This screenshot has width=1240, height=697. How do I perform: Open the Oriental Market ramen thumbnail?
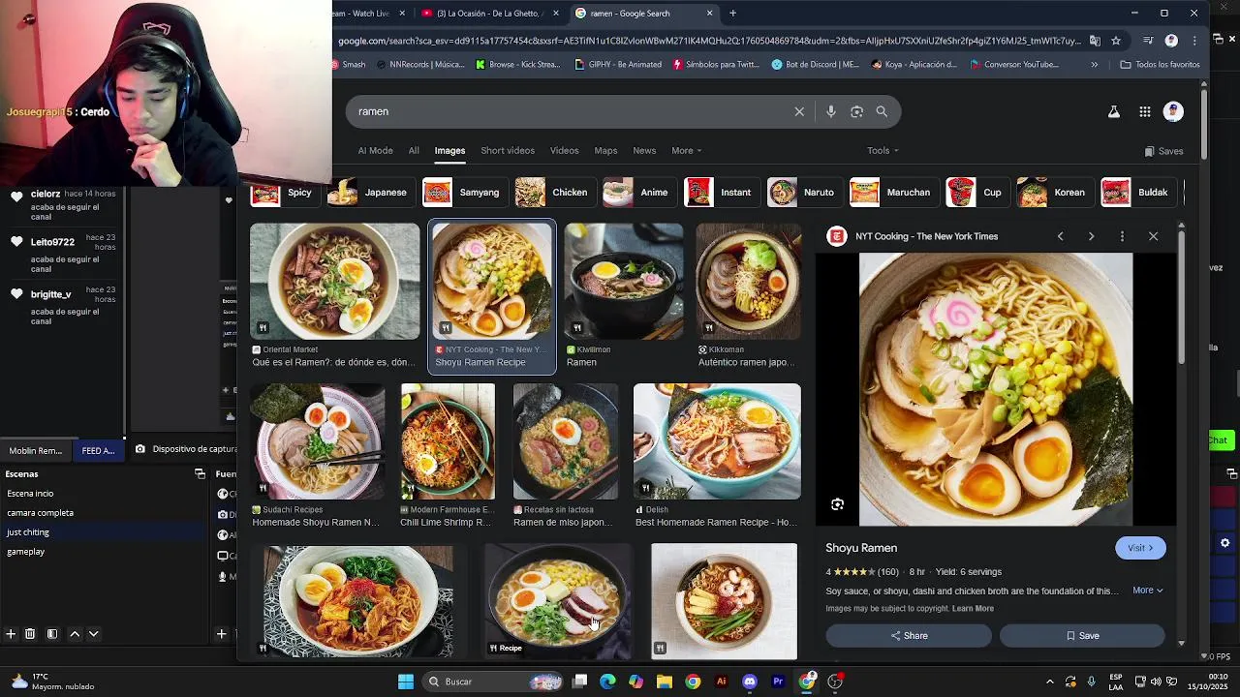pos(335,282)
